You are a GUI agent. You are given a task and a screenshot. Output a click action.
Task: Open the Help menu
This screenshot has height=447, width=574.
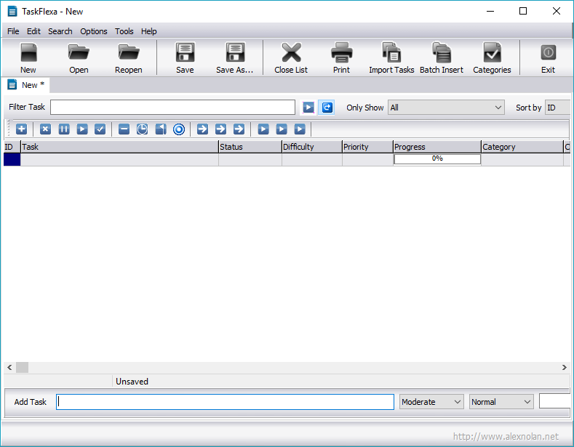[x=149, y=31]
